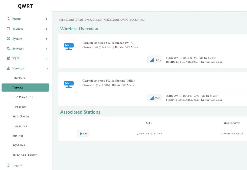
Task: Click the Modem icon in sidebar
Action: 8,29
